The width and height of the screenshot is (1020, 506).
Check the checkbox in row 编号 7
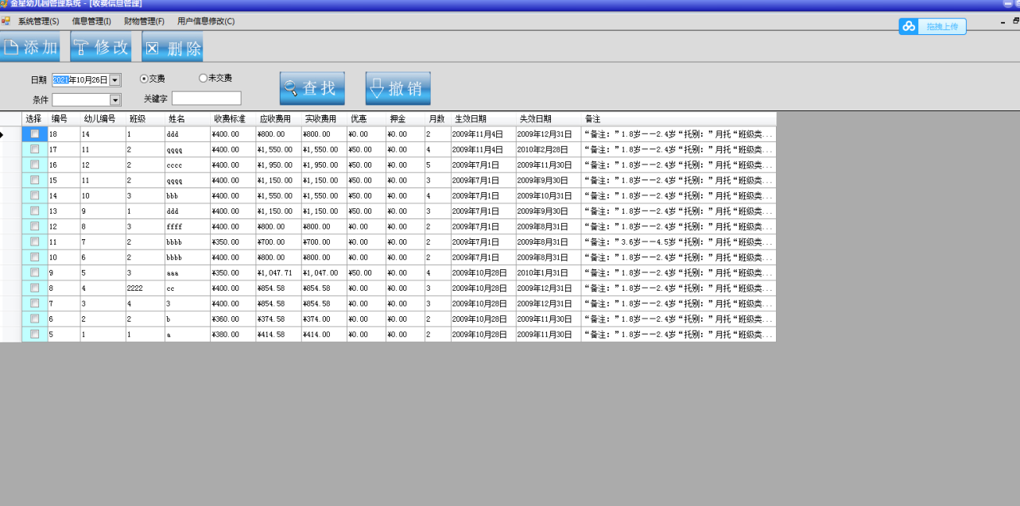point(34,303)
